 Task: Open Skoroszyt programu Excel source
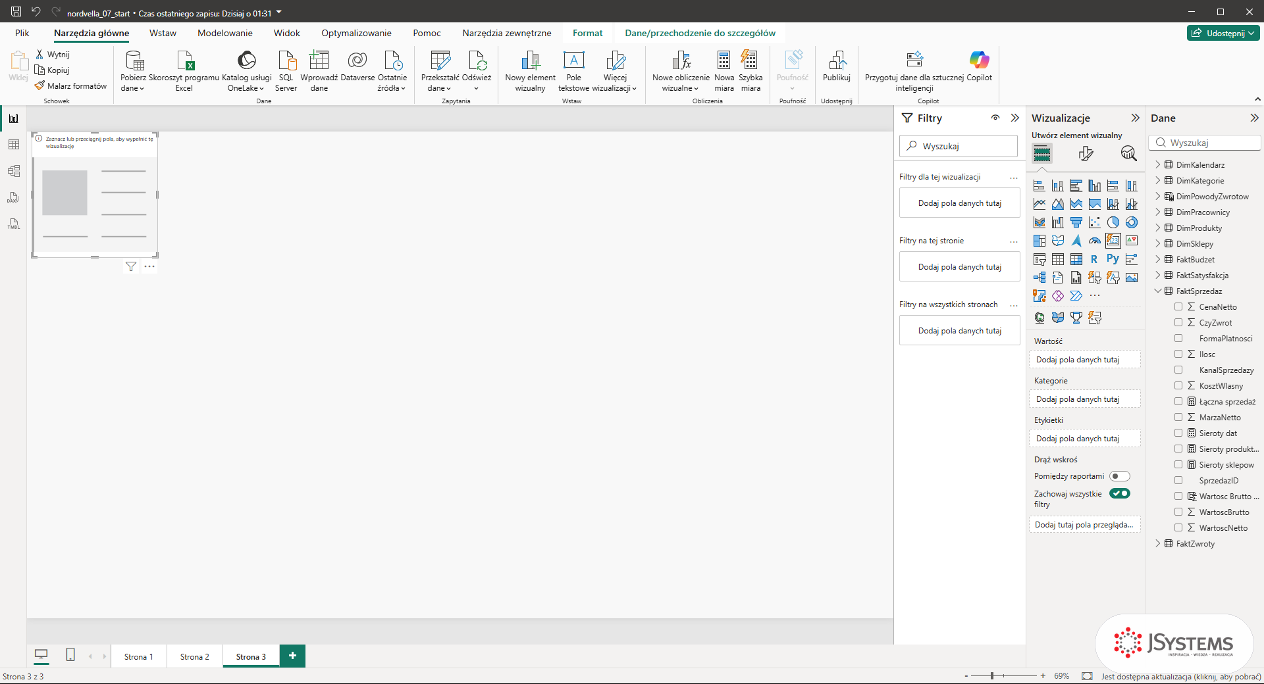pos(184,70)
